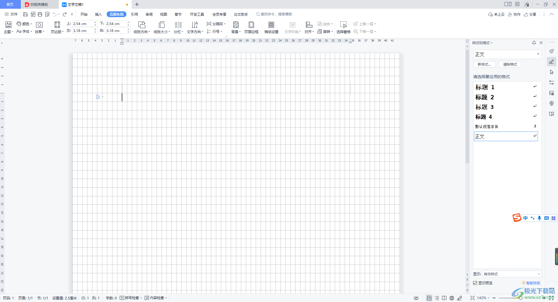Click the Print icon in quick toolbar
The image size is (558, 302).
pos(40,14)
